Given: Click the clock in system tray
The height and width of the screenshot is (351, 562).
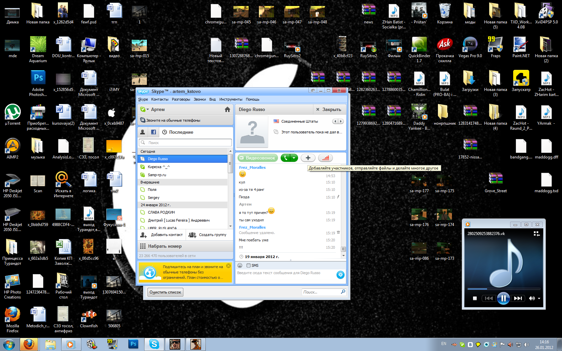Looking at the screenshot, I should (544, 345).
